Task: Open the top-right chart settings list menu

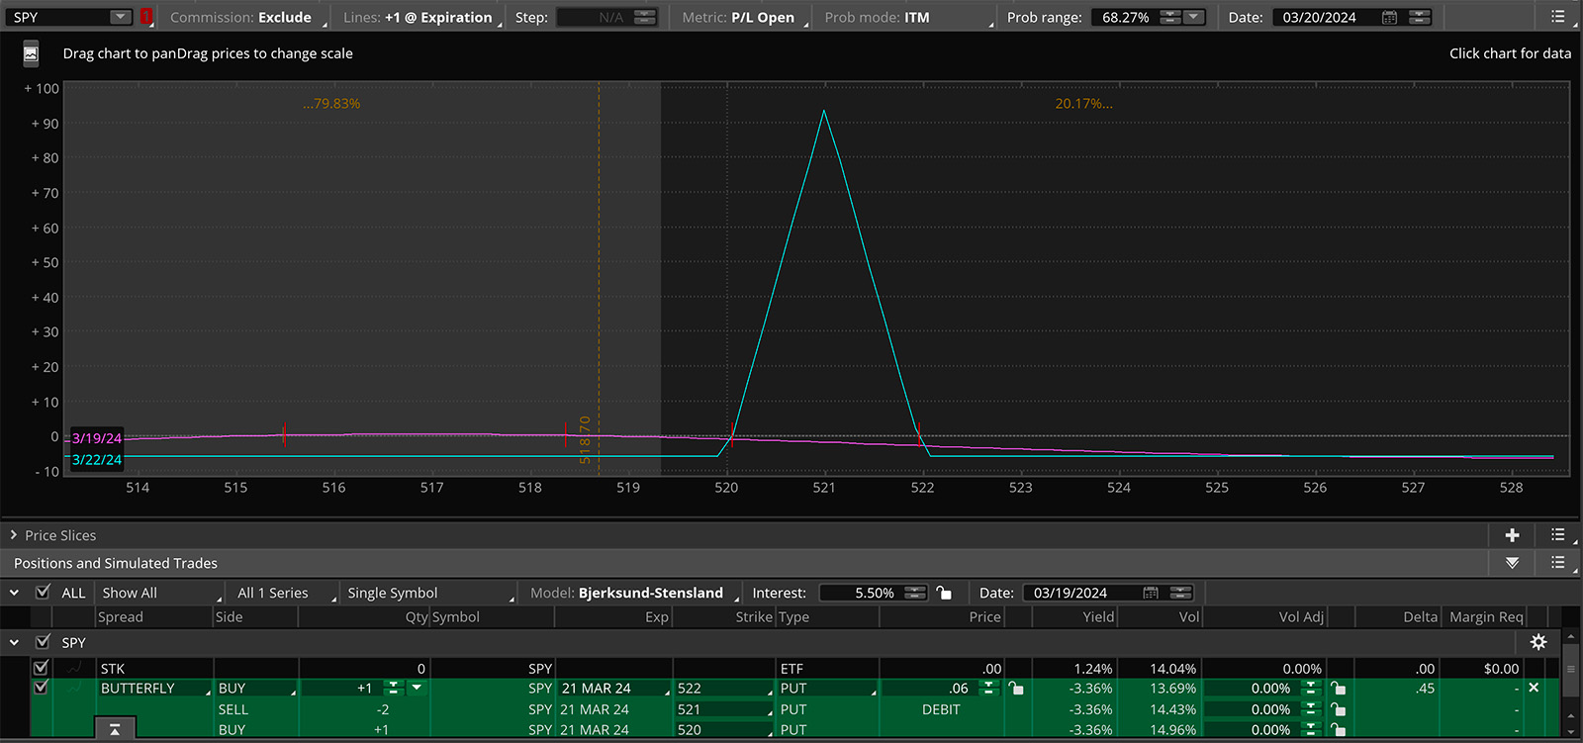Action: (x=1558, y=17)
